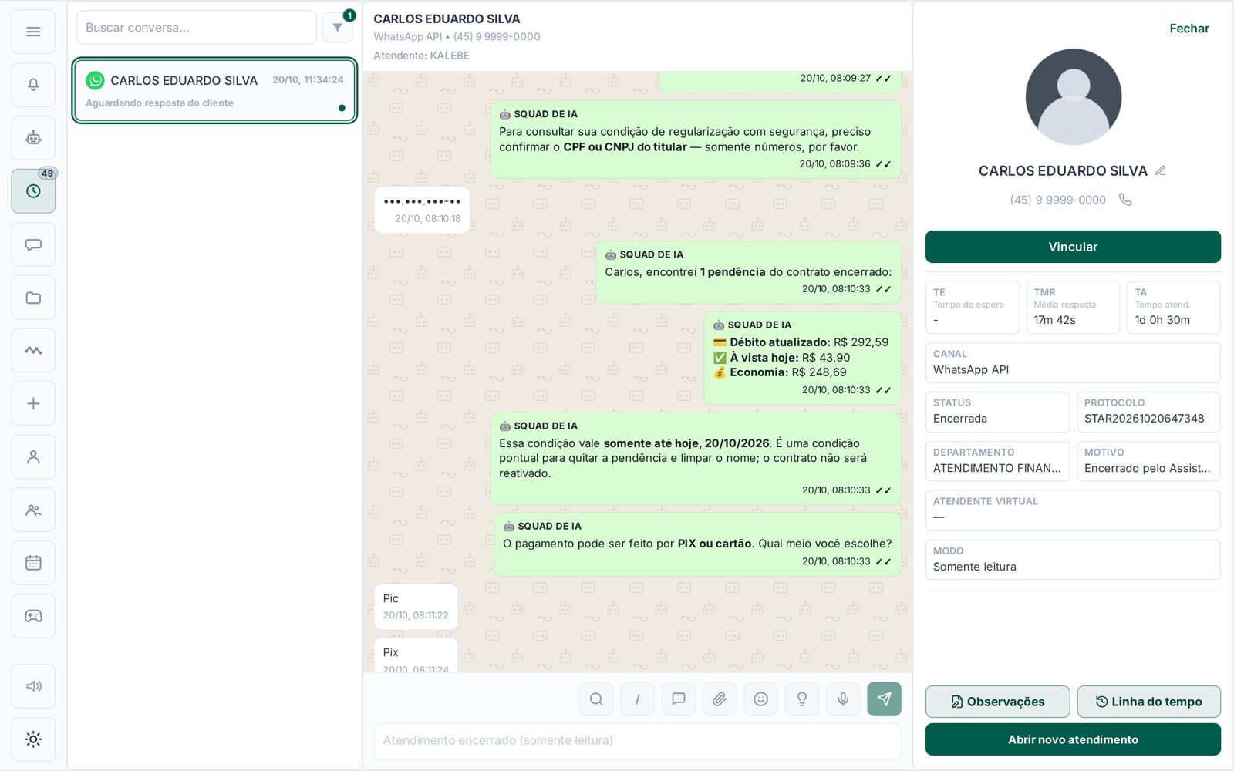Open notifications bell in sidebar
This screenshot has width=1234, height=771.
(33, 85)
